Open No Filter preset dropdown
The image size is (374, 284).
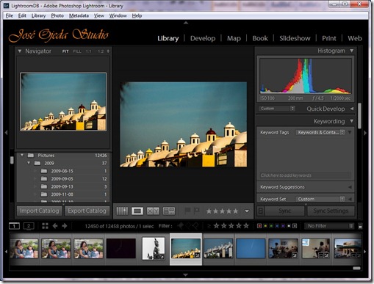(329, 226)
